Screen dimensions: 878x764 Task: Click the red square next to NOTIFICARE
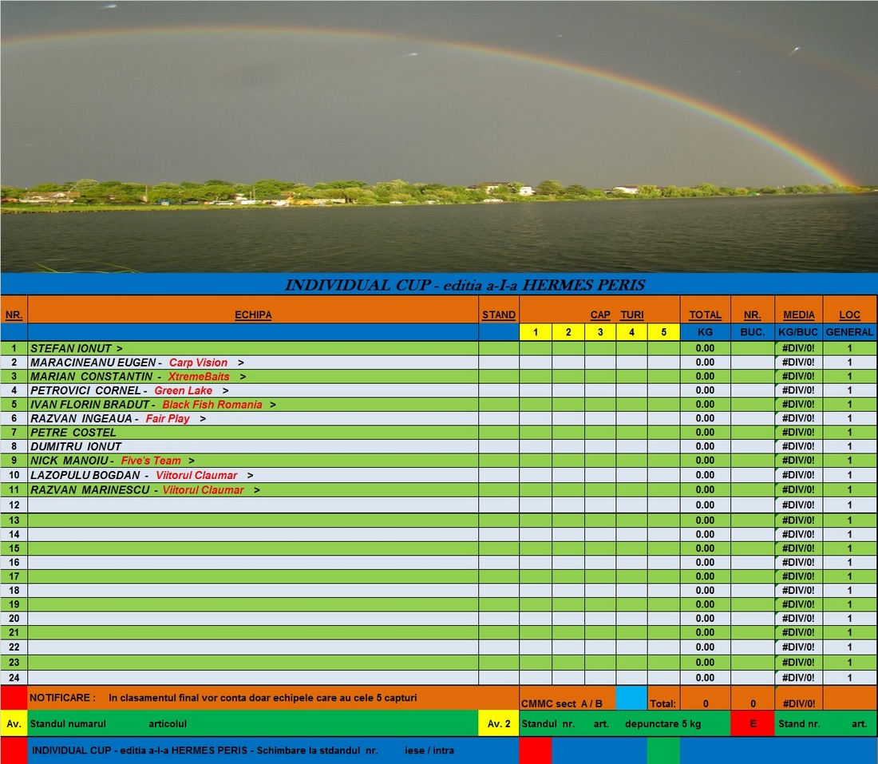[x=13, y=697]
